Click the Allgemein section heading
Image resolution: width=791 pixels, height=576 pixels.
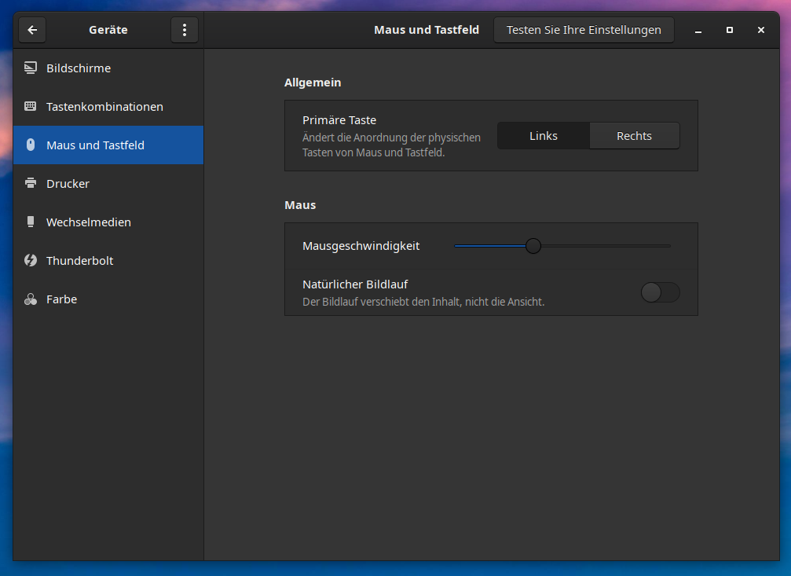pyautogui.click(x=313, y=83)
